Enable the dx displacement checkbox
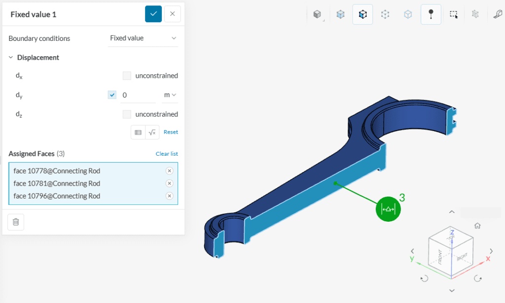 point(127,76)
